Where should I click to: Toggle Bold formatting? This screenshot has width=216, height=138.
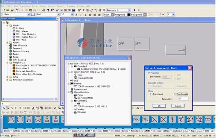(76, 14)
